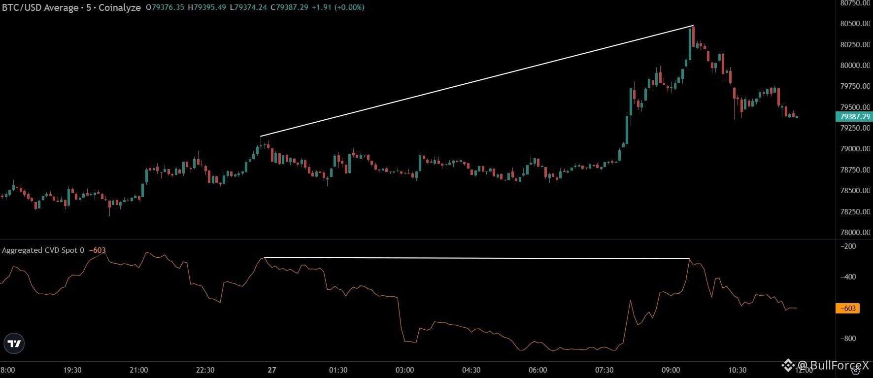Screen dimensions: 873x378
Task: Click the 06:00 time axis label
Action: click(x=538, y=370)
